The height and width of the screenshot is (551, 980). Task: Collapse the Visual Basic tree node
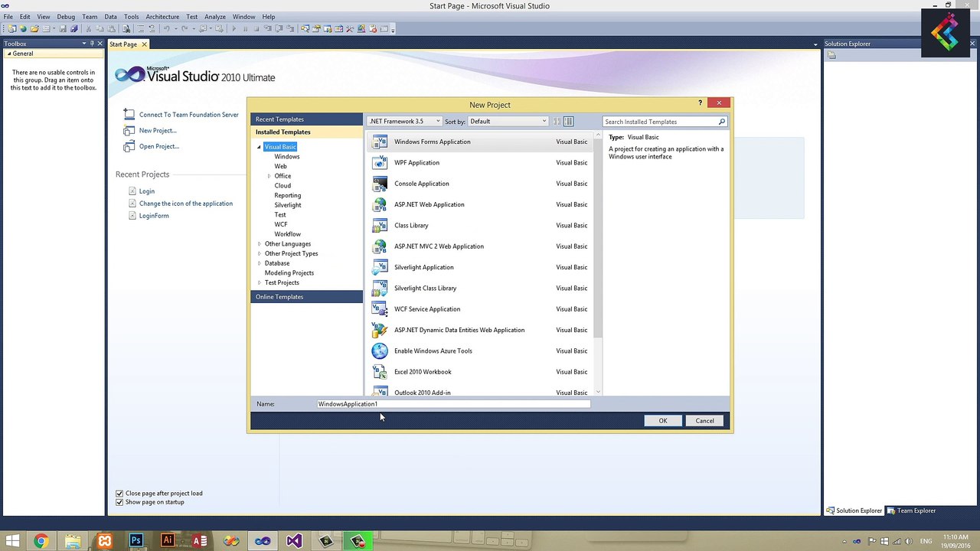point(259,147)
